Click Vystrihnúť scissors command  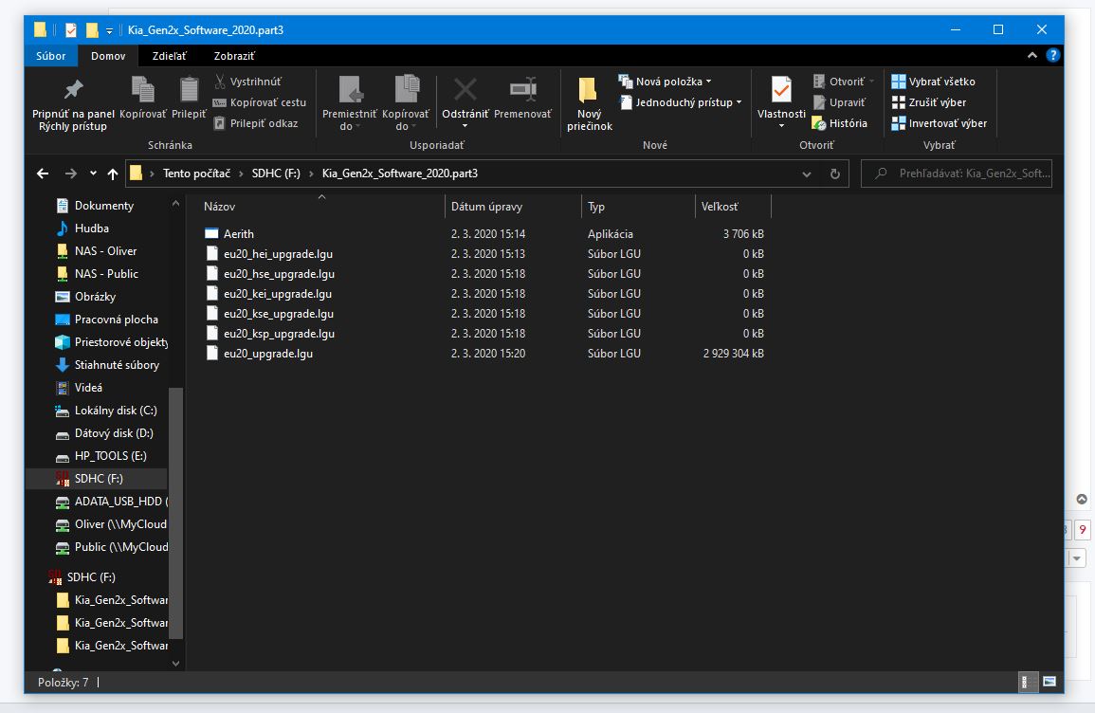(247, 82)
